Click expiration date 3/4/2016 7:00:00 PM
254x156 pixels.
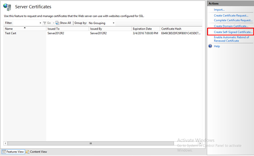tap(145, 33)
